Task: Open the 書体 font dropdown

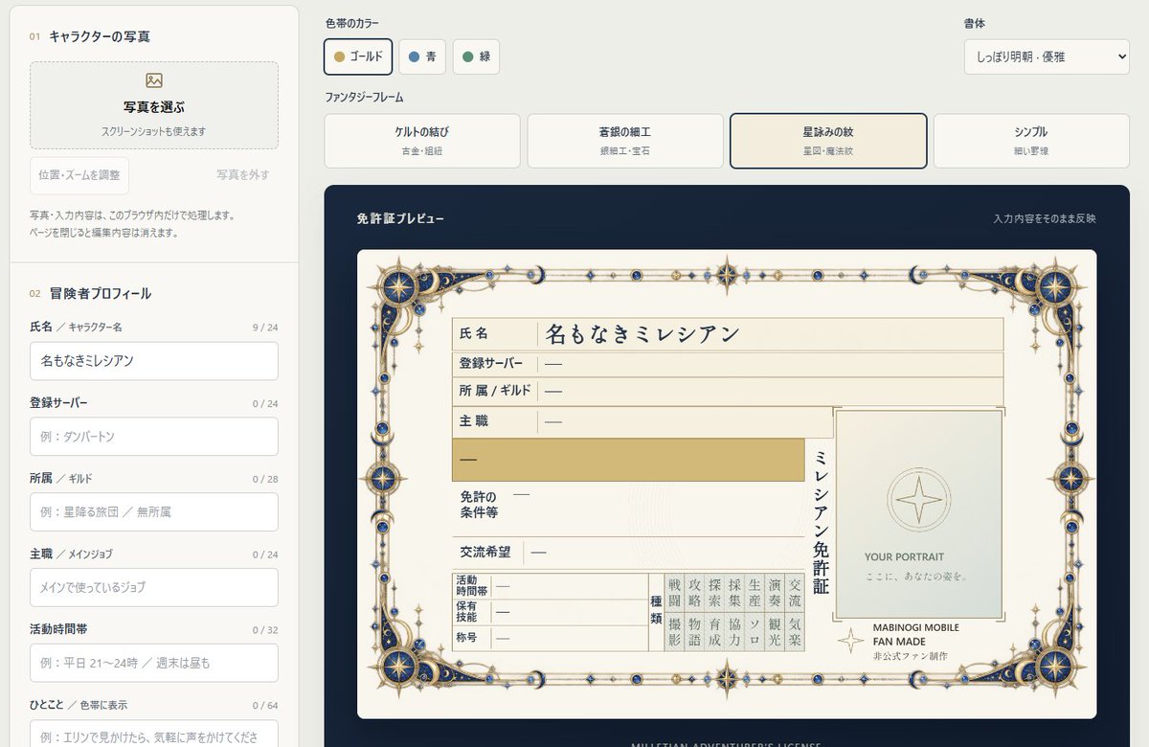Action: (1047, 57)
